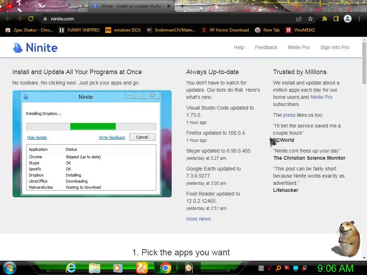The image size is (367, 275).
Task: Bookmark this page with the star icon
Action: 310,19
